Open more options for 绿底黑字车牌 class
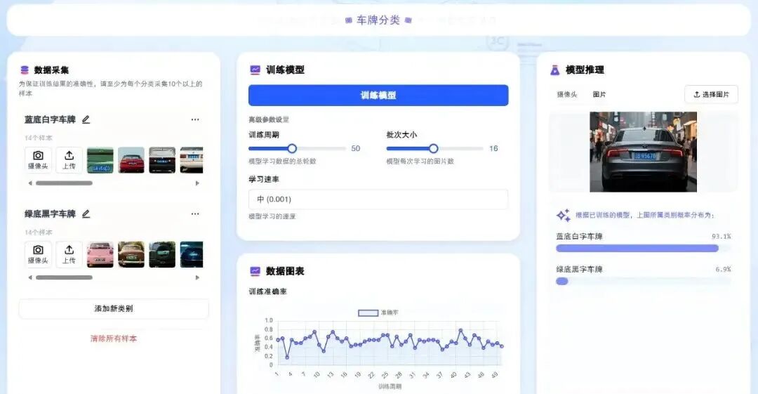This screenshot has height=394, width=758. 195,214
